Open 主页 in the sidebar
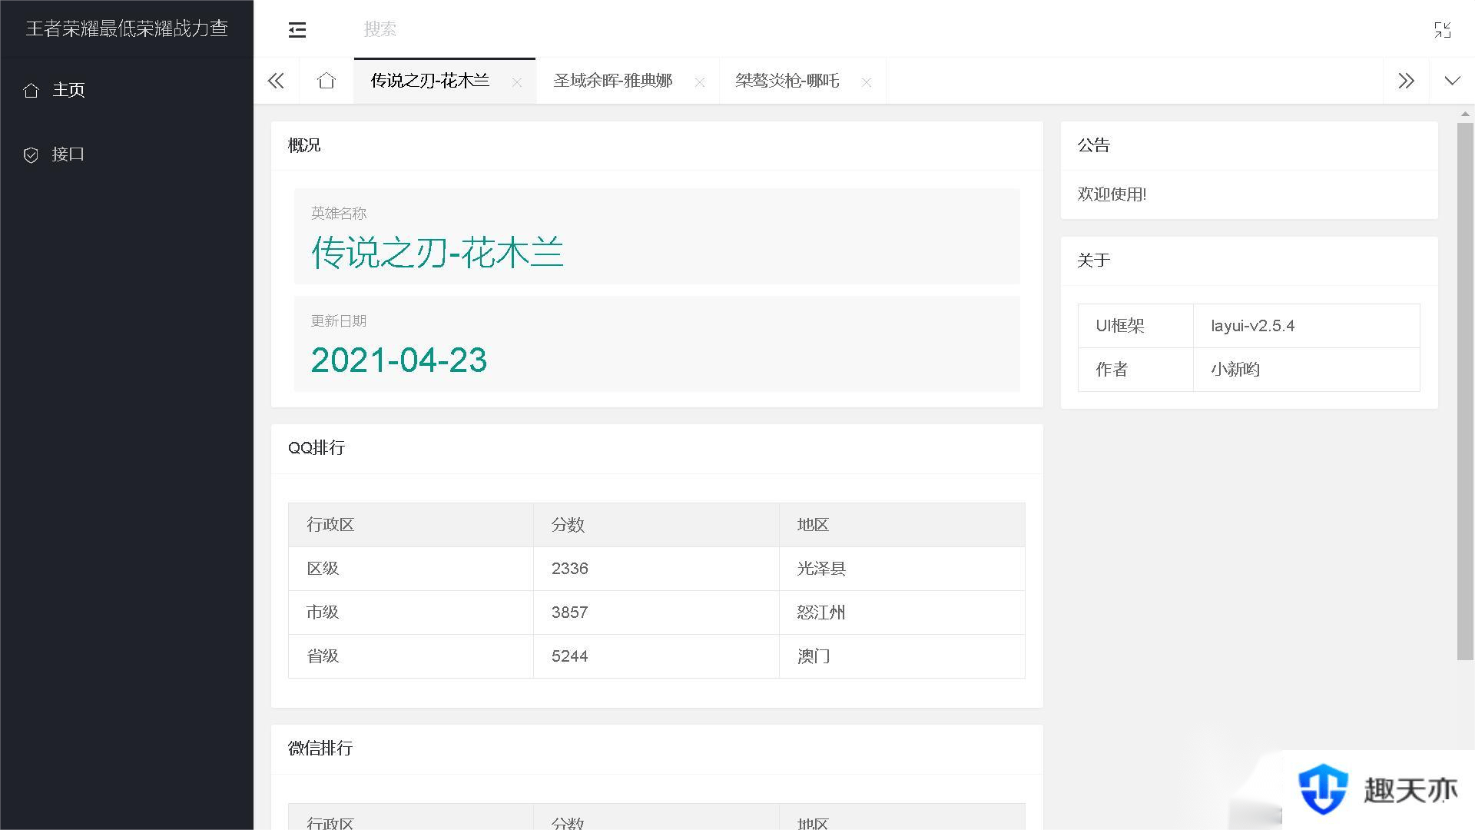The height and width of the screenshot is (830, 1475). click(127, 90)
